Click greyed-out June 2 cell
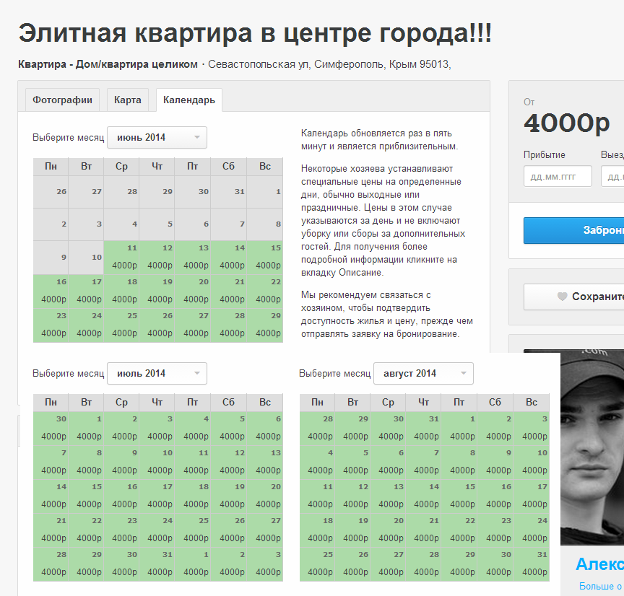This screenshot has height=596, width=624. [51, 224]
